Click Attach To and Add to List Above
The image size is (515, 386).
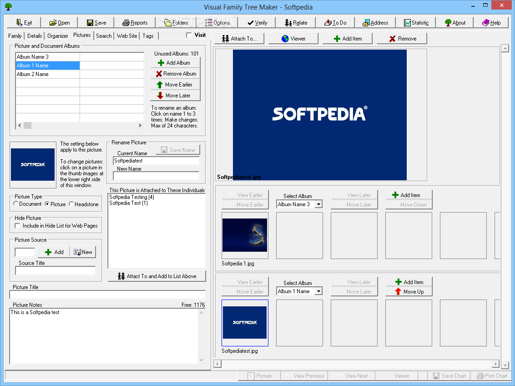tap(157, 276)
